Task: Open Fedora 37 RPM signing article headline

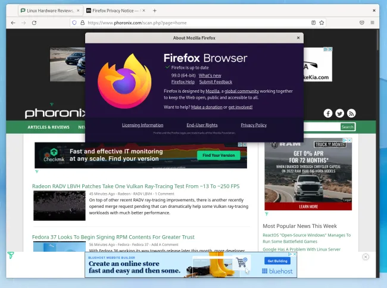Action: (113, 237)
